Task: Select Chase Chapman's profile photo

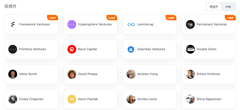Action: coord(13,99)
